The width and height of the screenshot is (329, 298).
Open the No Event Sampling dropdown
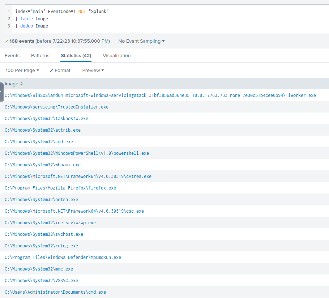(141, 41)
